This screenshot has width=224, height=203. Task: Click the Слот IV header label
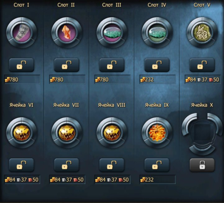(157, 5)
